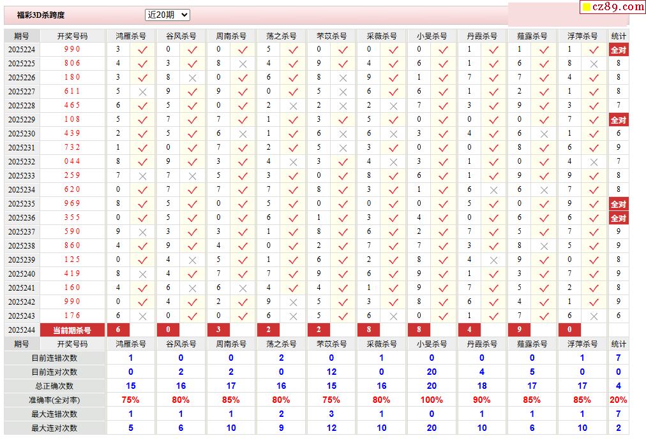Screen dimensions: 646x443
Task: Click 丹霞 cross mark in row 2025234
Action: click(493, 190)
